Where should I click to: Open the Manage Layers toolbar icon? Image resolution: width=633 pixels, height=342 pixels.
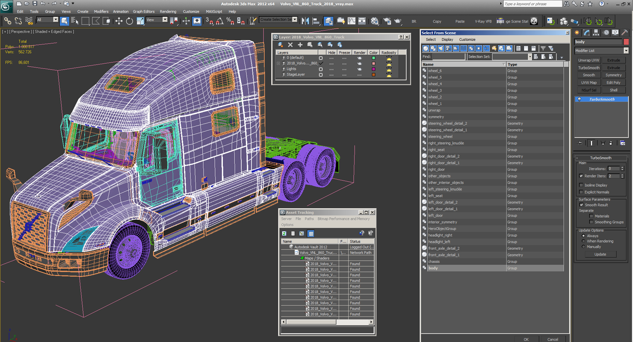(328, 21)
